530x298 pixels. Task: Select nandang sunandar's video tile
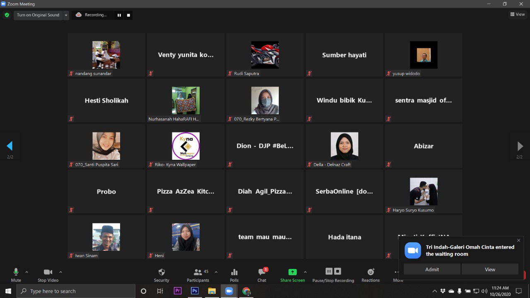pyautogui.click(x=106, y=55)
